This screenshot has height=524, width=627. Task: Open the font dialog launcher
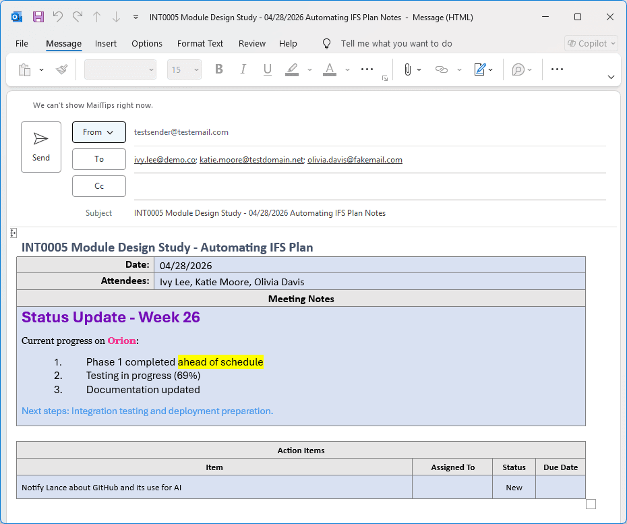pos(385,78)
